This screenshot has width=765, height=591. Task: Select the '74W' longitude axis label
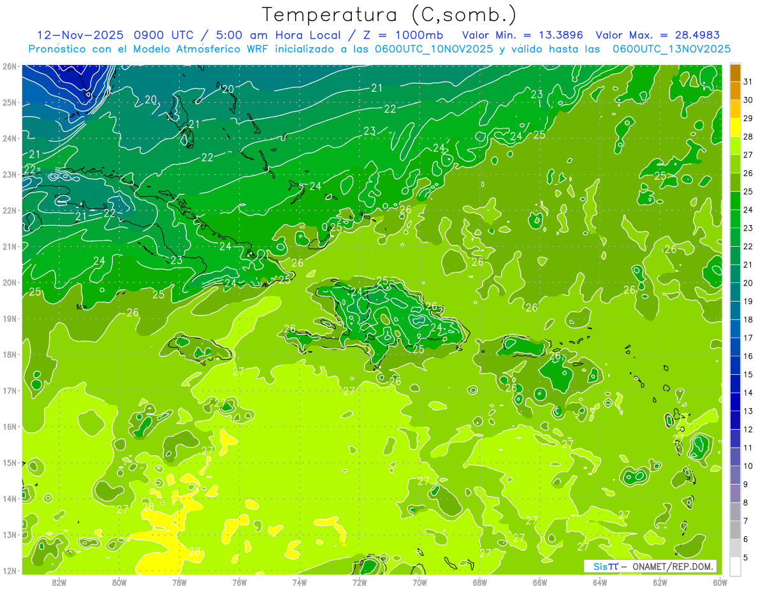point(300,582)
